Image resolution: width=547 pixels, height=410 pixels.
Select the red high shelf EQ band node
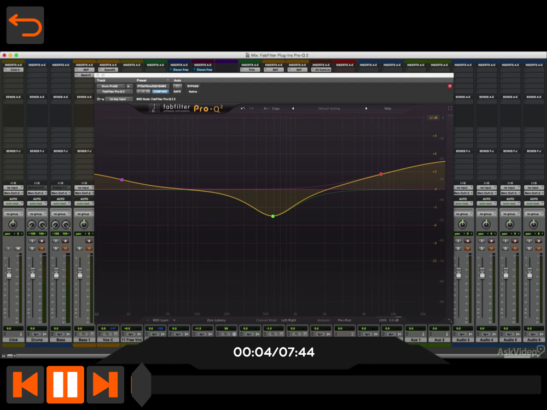pyautogui.click(x=381, y=174)
